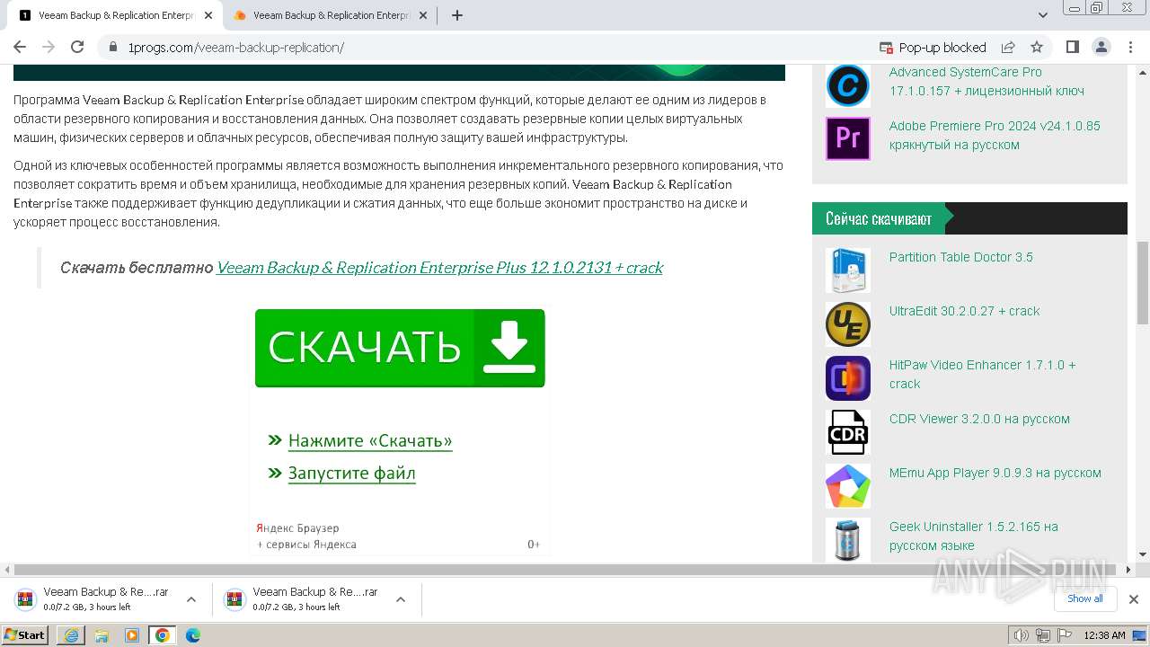This screenshot has width=1150, height=647.
Task: Open Geek Uninstaller 1.5.2.165 link
Action: tap(973, 536)
